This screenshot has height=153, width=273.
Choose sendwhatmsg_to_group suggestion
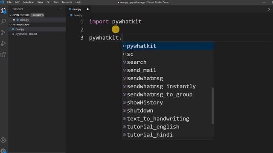click(x=168, y=94)
